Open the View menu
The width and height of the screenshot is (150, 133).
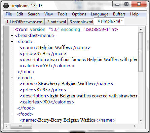[48, 14]
